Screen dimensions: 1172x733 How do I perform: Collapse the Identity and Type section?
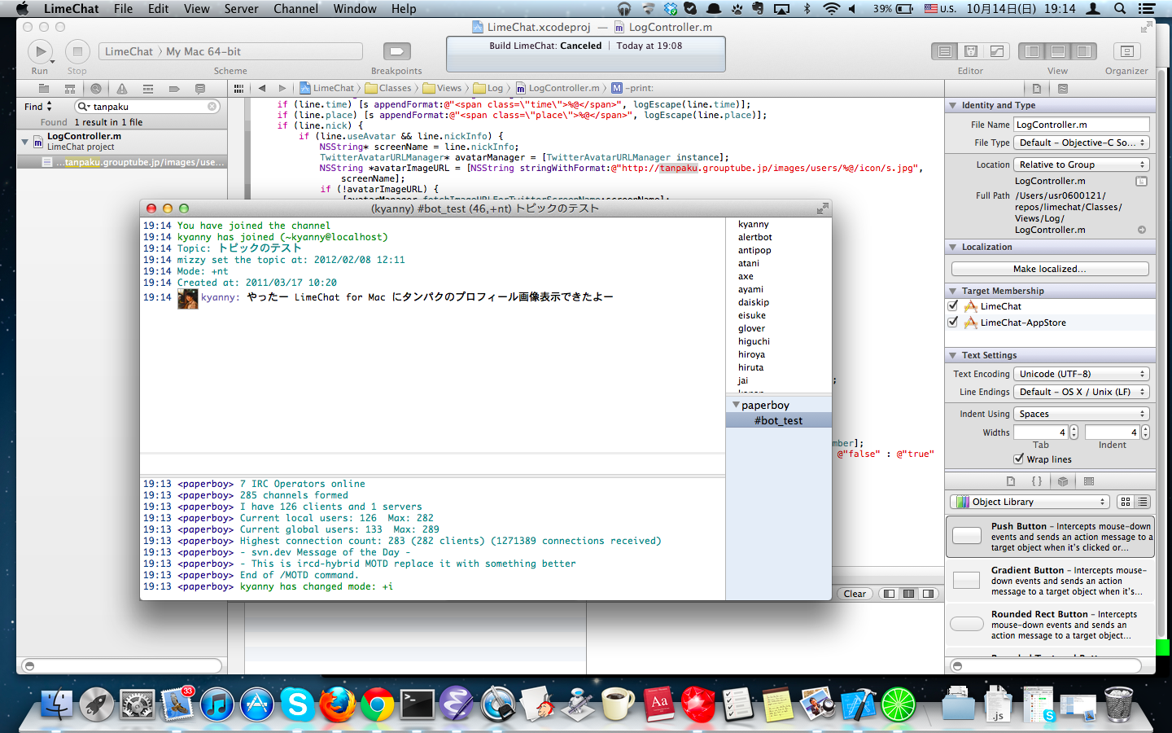pos(953,105)
